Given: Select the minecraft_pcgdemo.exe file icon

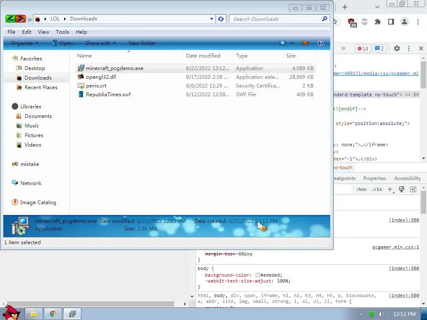Looking at the screenshot, I should point(81,68).
